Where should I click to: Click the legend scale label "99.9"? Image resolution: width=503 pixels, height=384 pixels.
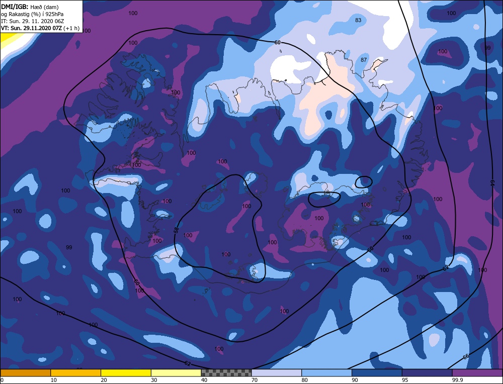(457, 380)
